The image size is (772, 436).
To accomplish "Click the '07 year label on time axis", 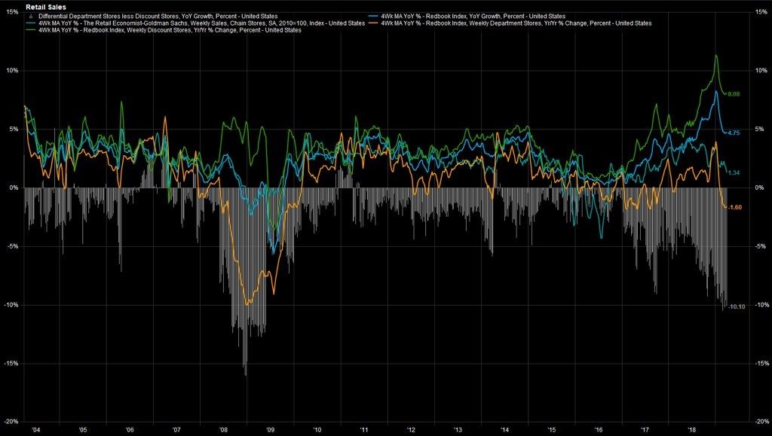I will [x=176, y=430].
